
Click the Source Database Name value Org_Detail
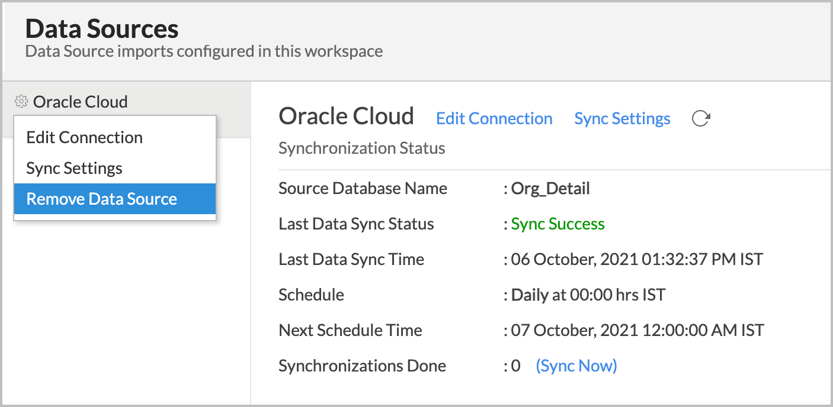point(550,188)
